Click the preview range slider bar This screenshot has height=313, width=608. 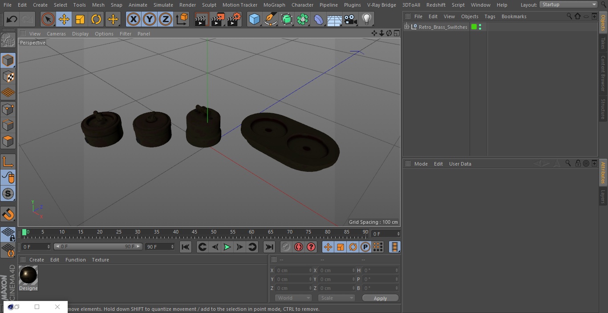click(98, 246)
